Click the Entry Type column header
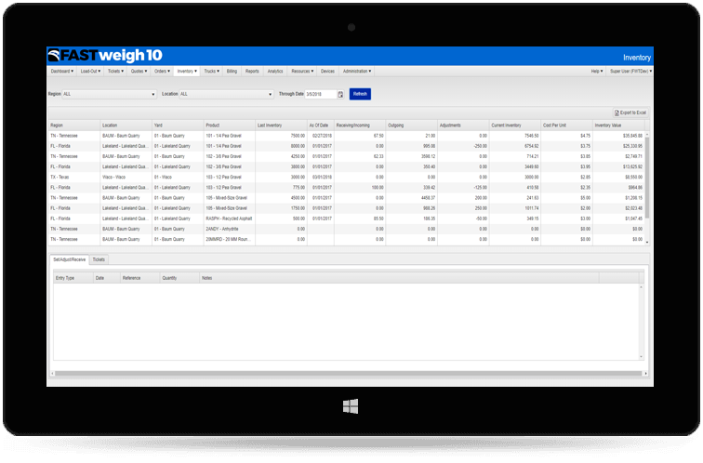Image resolution: width=703 pixels, height=463 pixels. pyautogui.click(x=73, y=278)
